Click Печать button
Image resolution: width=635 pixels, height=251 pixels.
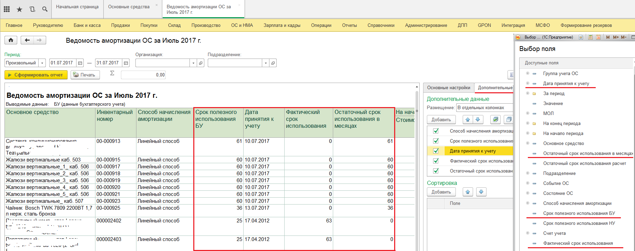(85, 75)
